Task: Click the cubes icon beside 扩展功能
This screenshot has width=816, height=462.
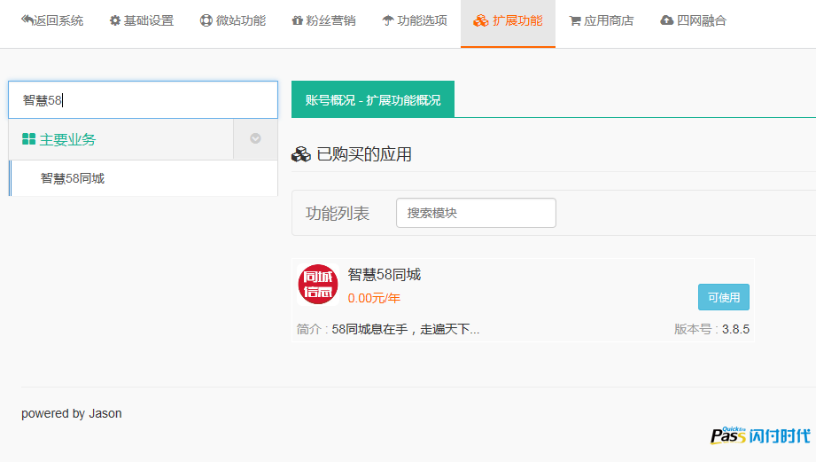Action: [481, 20]
